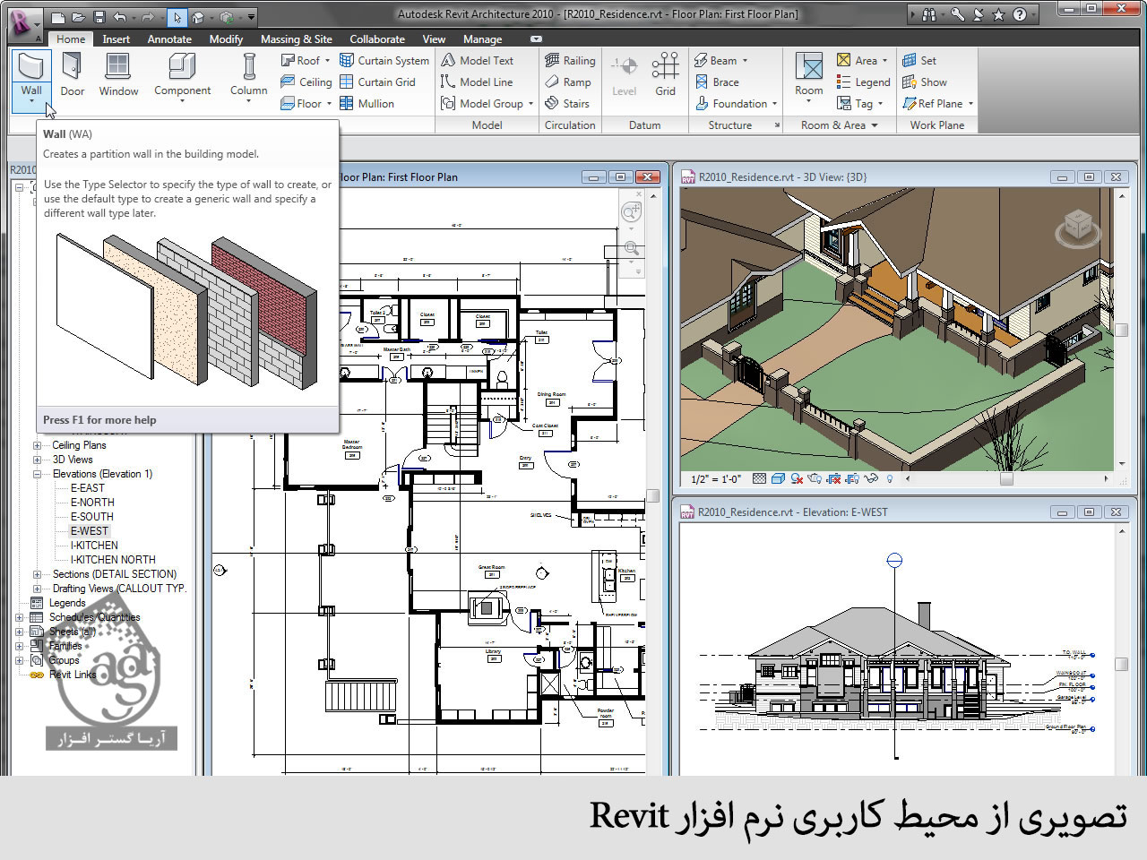
Task: Click the Undo arrow icon
Action: (x=120, y=16)
